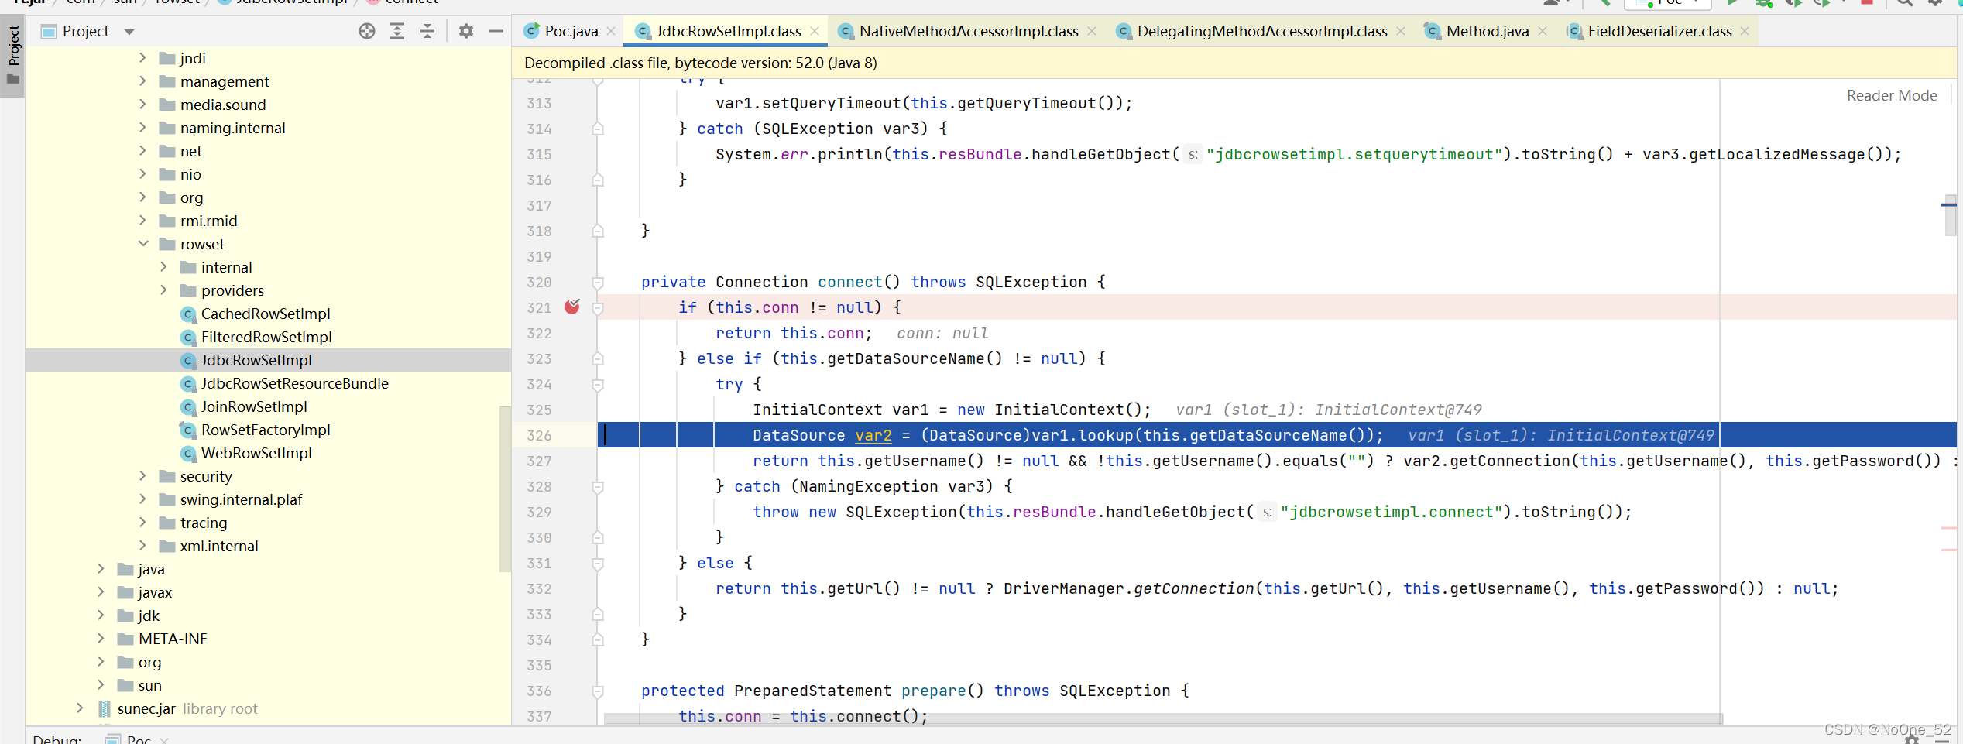The width and height of the screenshot is (1963, 744).
Task: Expand the security package
Action: point(142,475)
